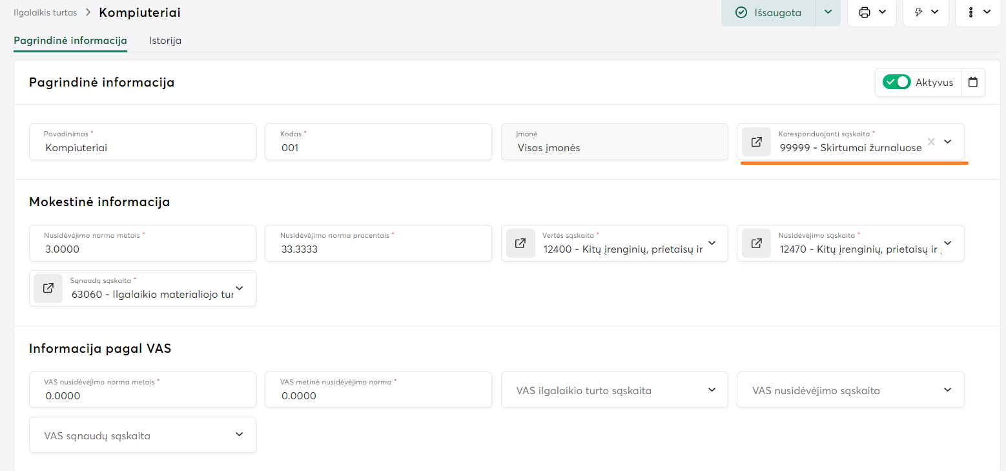Open linked Vertės sąskaita record icon
The image size is (1006, 471).
pyautogui.click(x=520, y=244)
